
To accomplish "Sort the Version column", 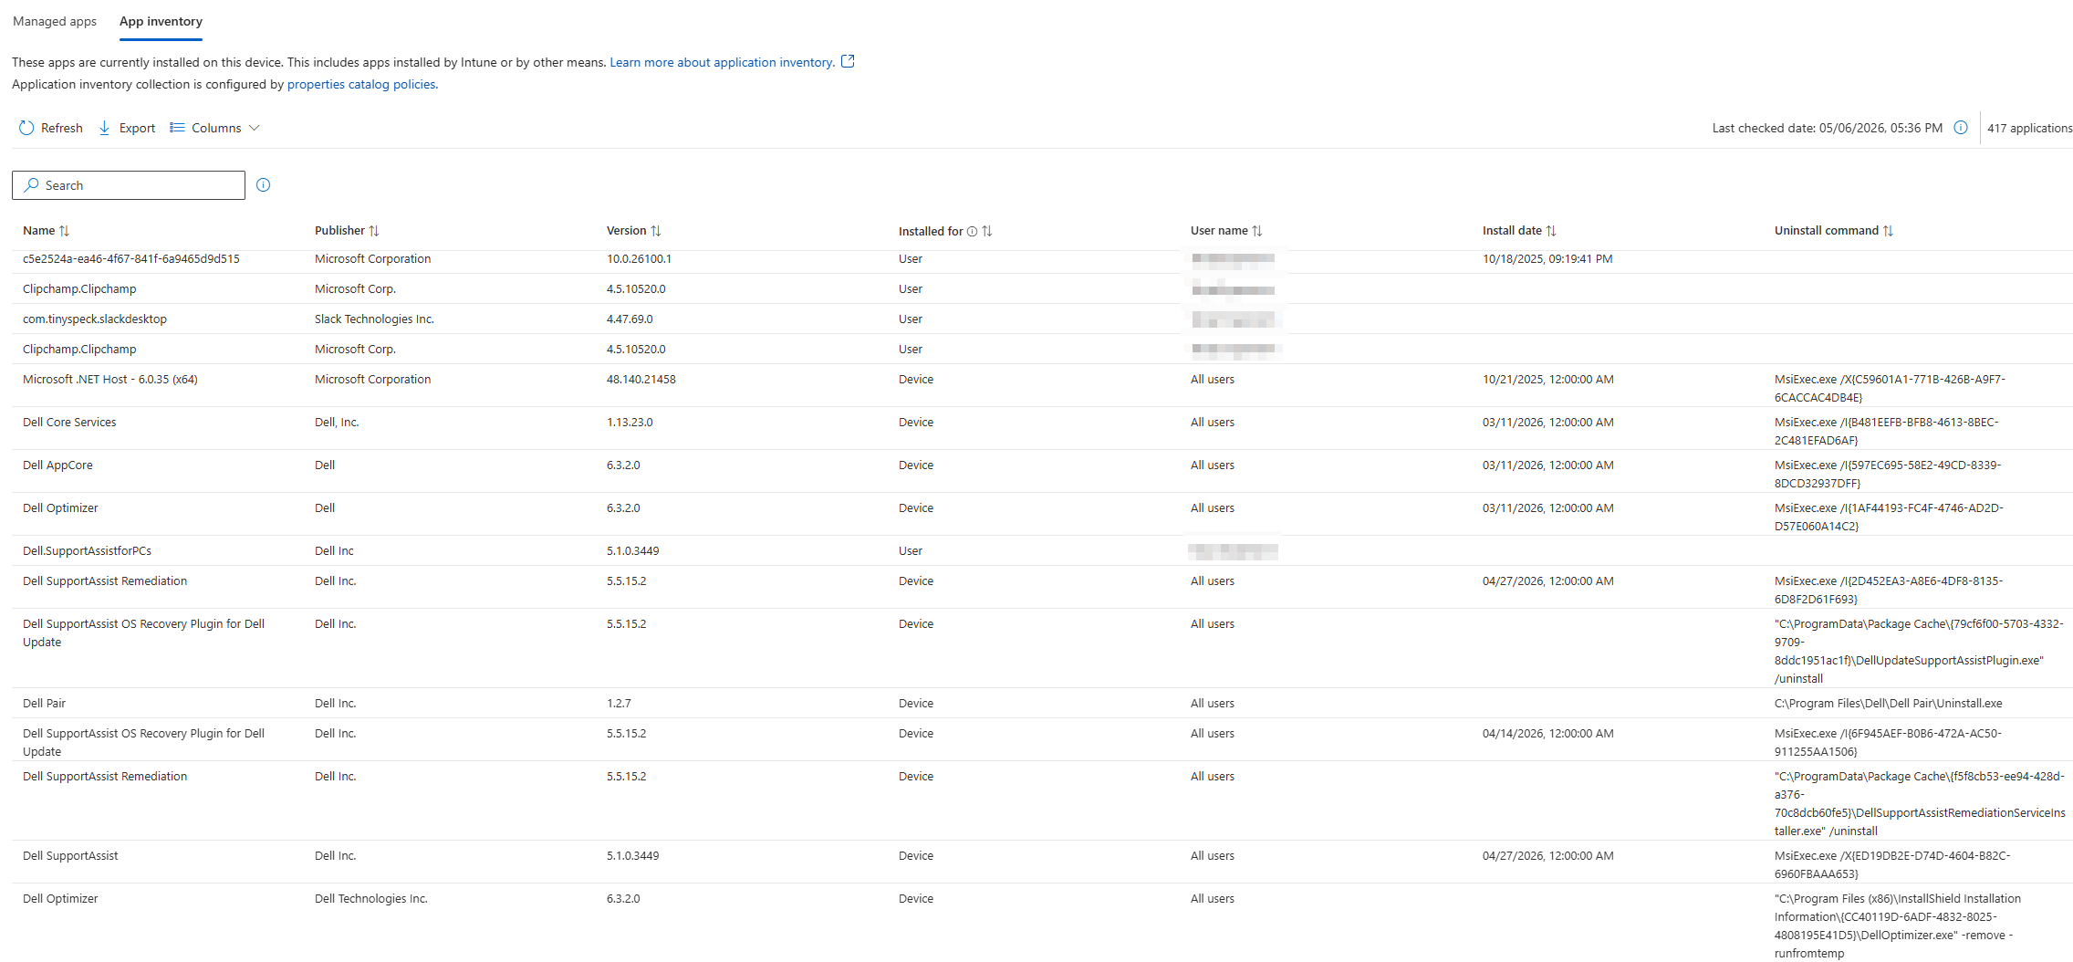I will click(x=656, y=231).
